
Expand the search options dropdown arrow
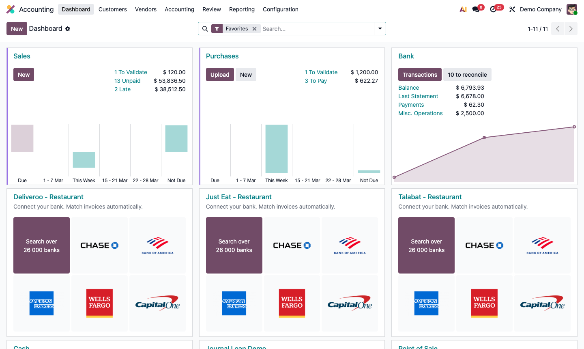(x=380, y=29)
